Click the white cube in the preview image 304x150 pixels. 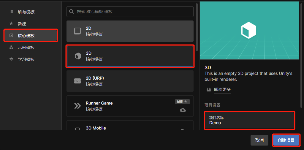[x=248, y=30]
